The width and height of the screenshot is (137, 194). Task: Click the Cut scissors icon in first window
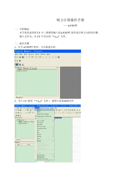(27, 57)
